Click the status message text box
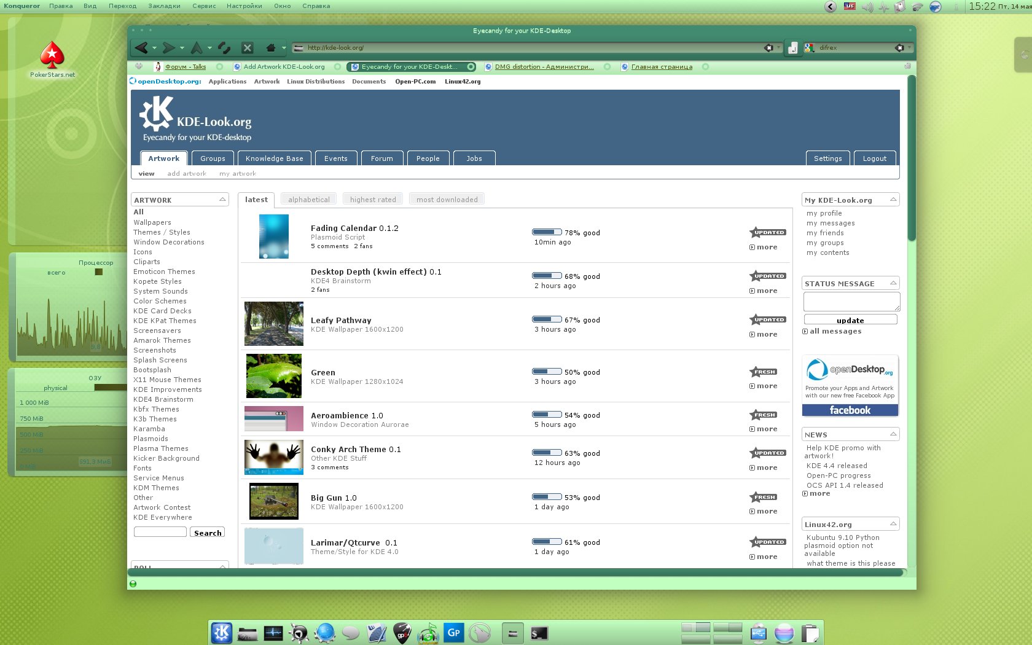 (851, 301)
